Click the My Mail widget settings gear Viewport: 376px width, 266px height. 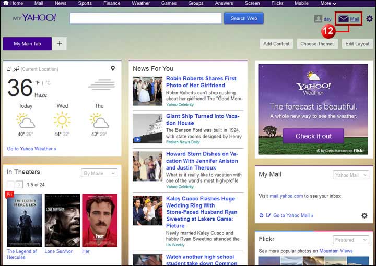coord(365,215)
